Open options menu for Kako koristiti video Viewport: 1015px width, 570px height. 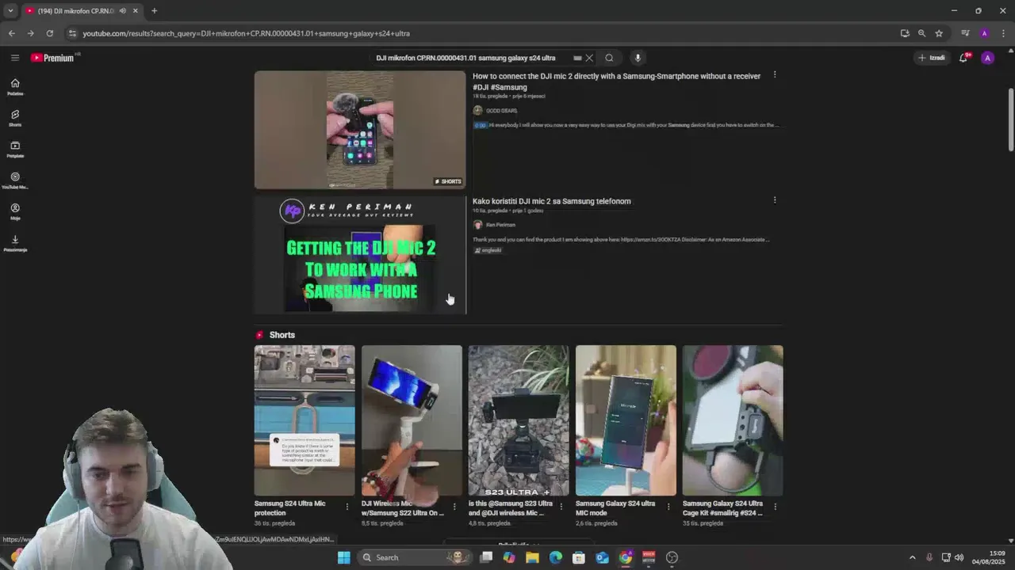(x=775, y=200)
